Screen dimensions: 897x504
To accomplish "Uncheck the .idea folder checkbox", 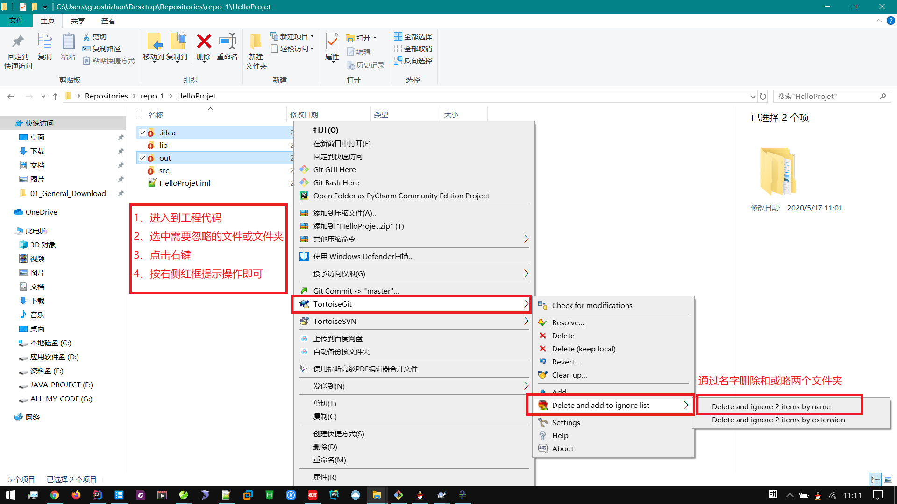I will click(142, 133).
